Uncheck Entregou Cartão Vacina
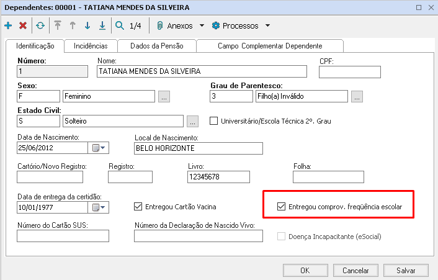438x280 pixels. click(x=138, y=207)
